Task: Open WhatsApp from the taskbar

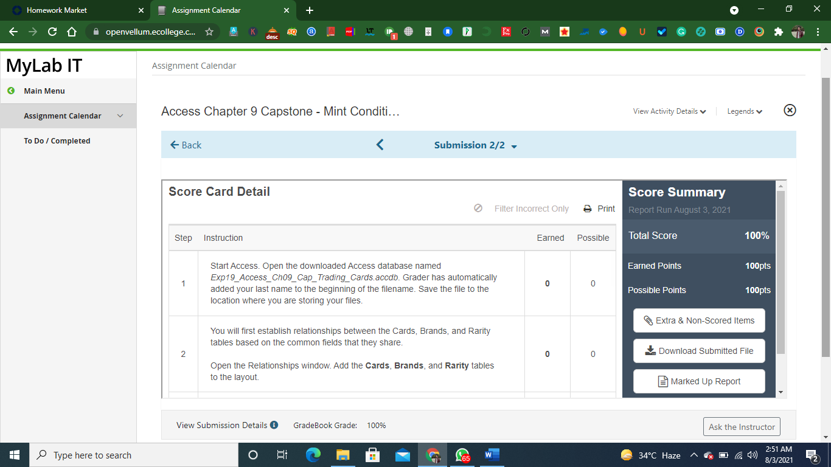Action: pos(463,455)
